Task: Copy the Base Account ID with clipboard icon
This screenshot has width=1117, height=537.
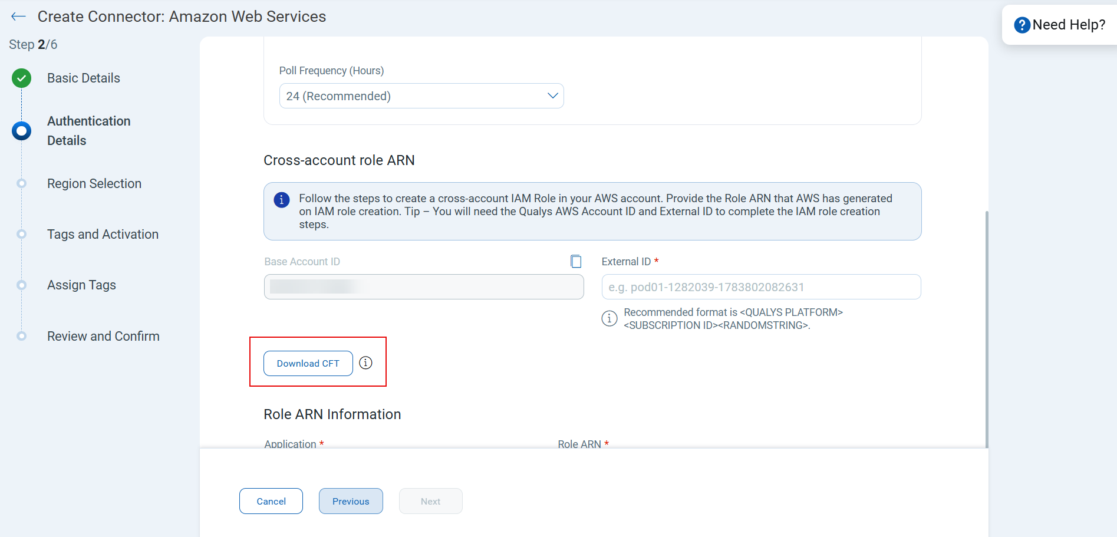Action: click(x=576, y=261)
